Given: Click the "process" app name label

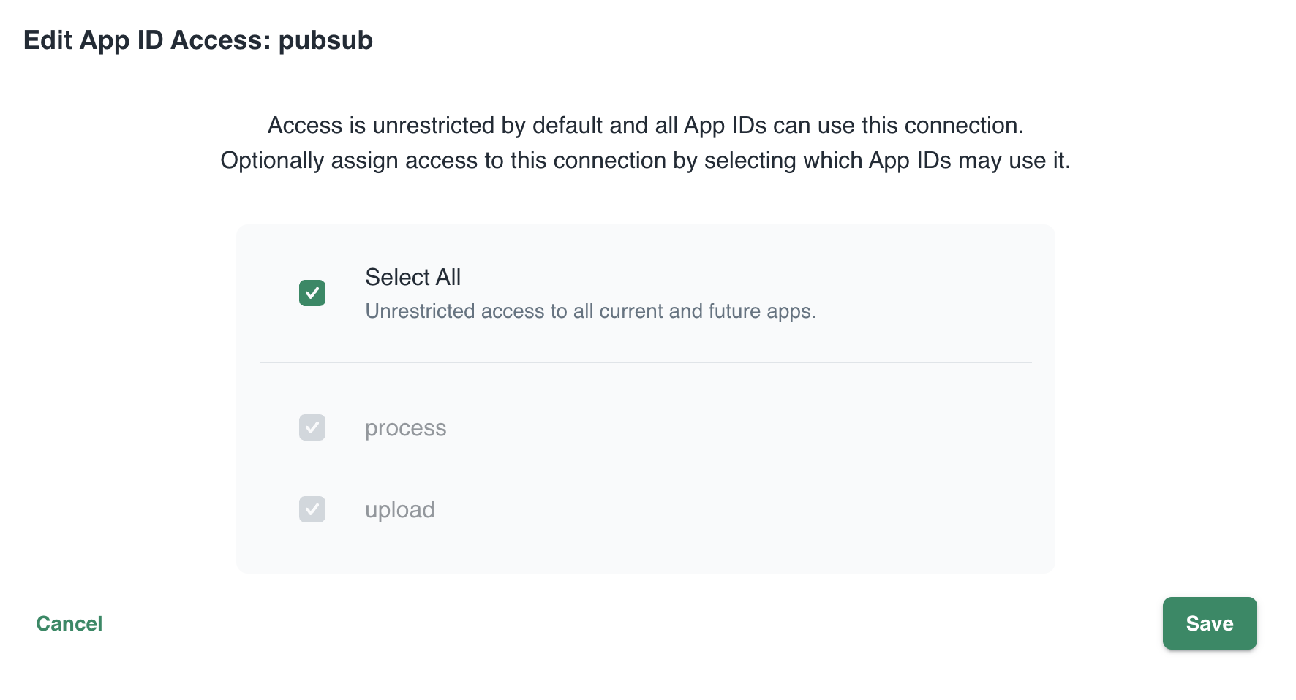Looking at the screenshot, I should [x=405, y=428].
